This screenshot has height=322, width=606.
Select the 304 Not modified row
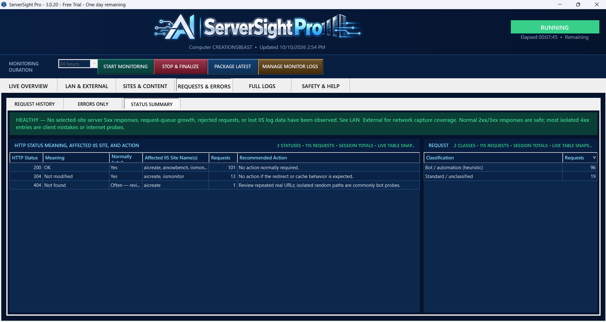215,176
